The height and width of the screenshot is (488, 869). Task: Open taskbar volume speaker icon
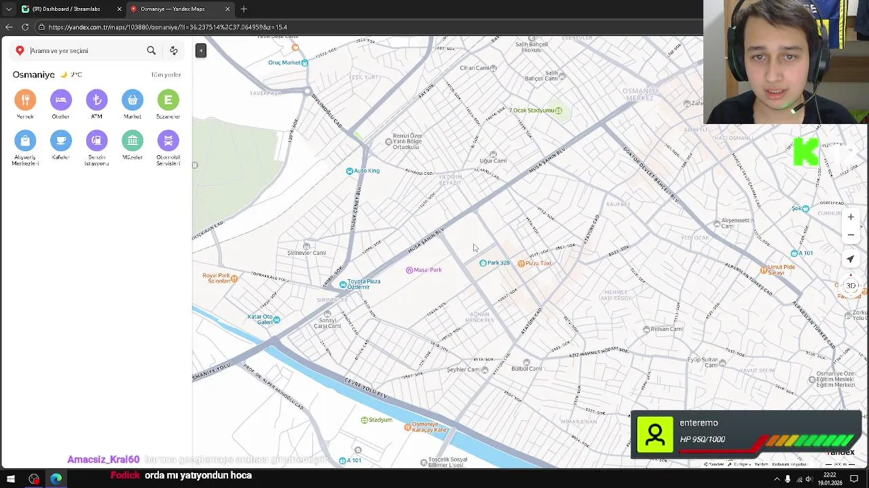(810, 479)
